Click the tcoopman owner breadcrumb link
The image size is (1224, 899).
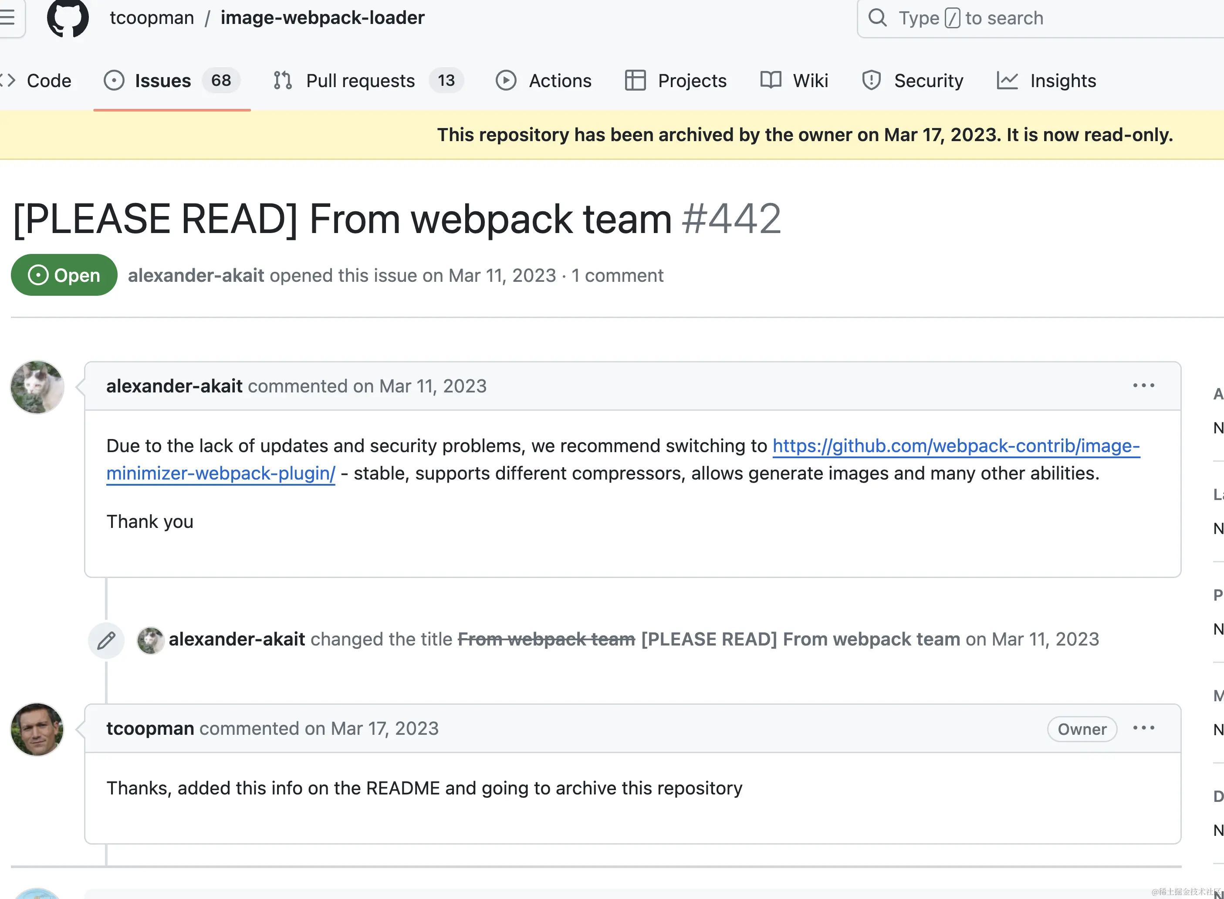[x=152, y=18]
